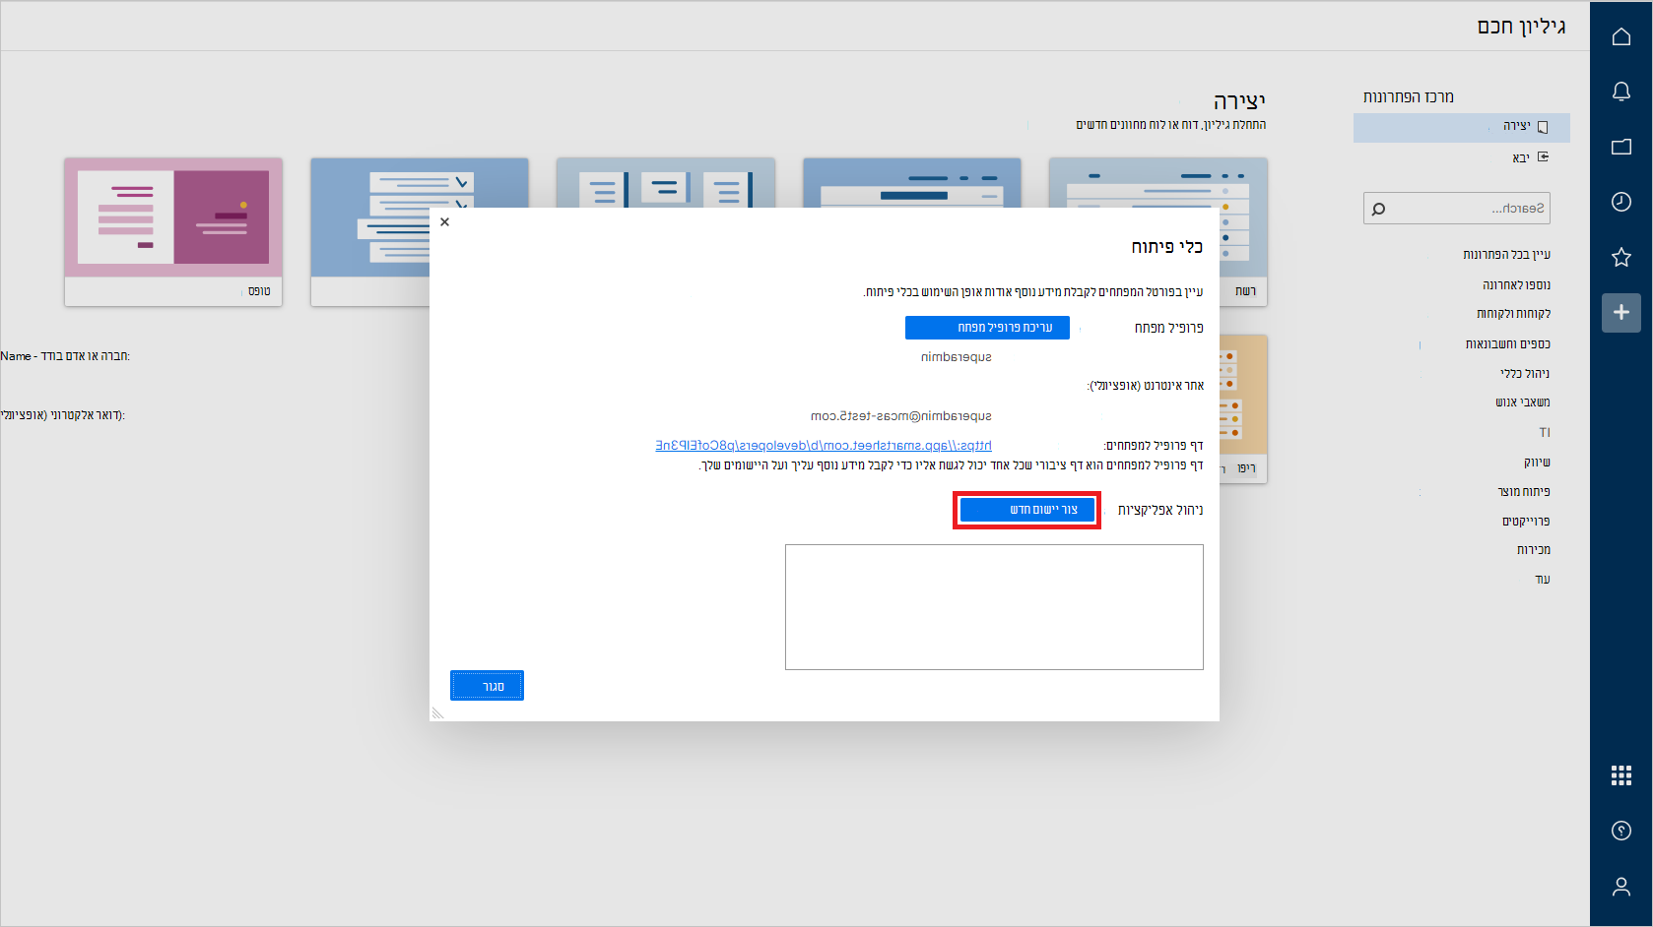Image resolution: width=1653 pixels, height=927 pixels.
Task: Select יבא in the solution center
Action: click(1521, 157)
